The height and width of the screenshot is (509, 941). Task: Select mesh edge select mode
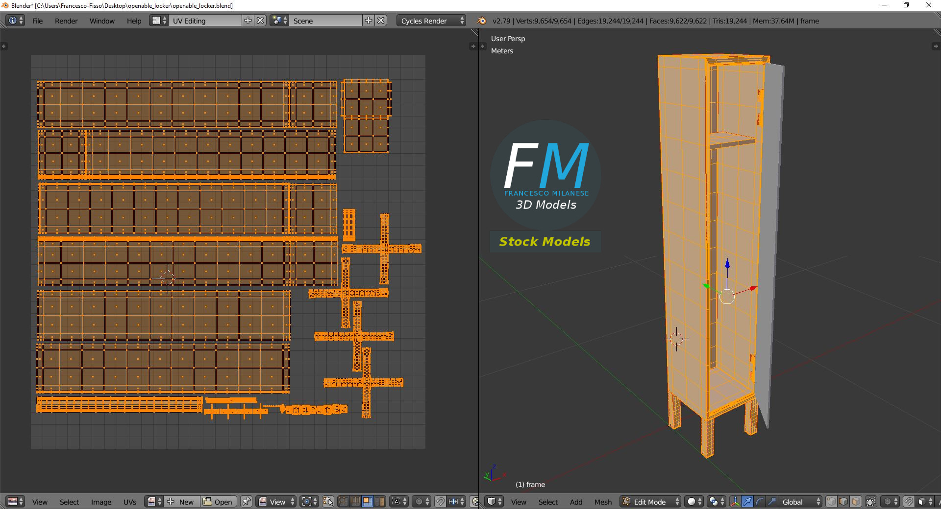pos(843,502)
